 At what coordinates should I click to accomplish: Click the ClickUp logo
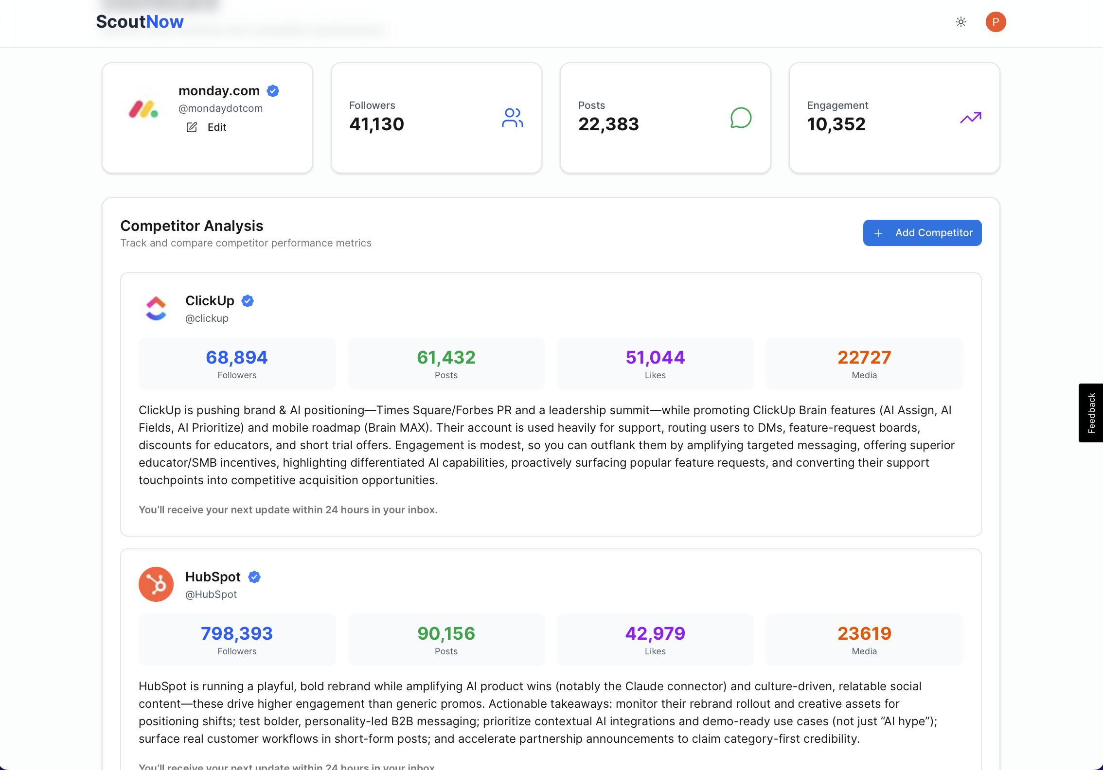coord(156,308)
